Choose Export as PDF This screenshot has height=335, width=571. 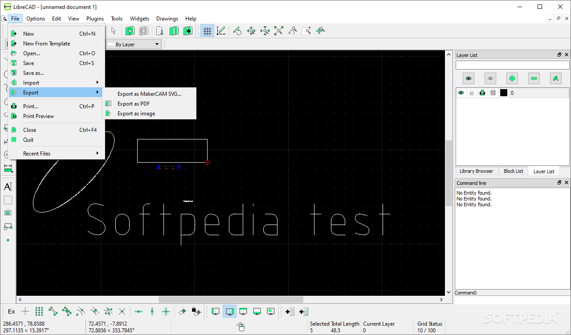149,103
